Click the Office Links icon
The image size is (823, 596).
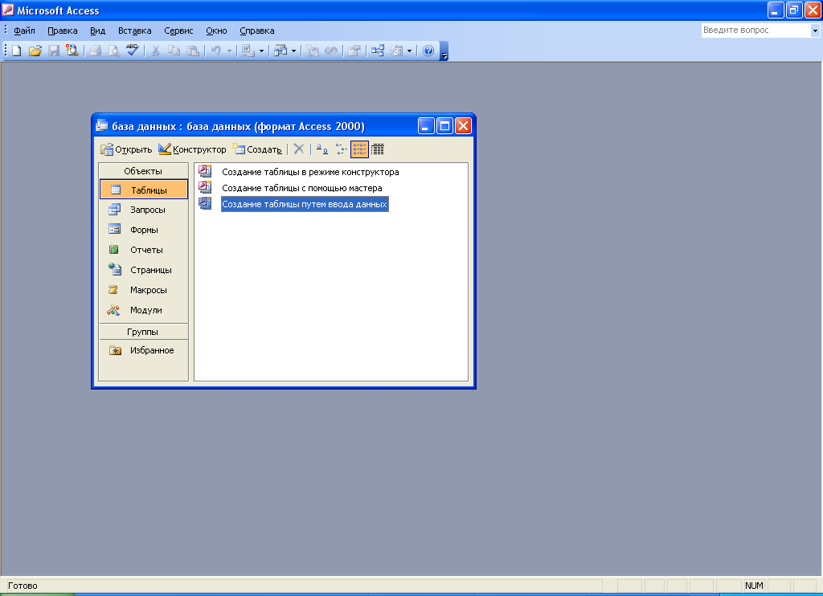tap(248, 51)
